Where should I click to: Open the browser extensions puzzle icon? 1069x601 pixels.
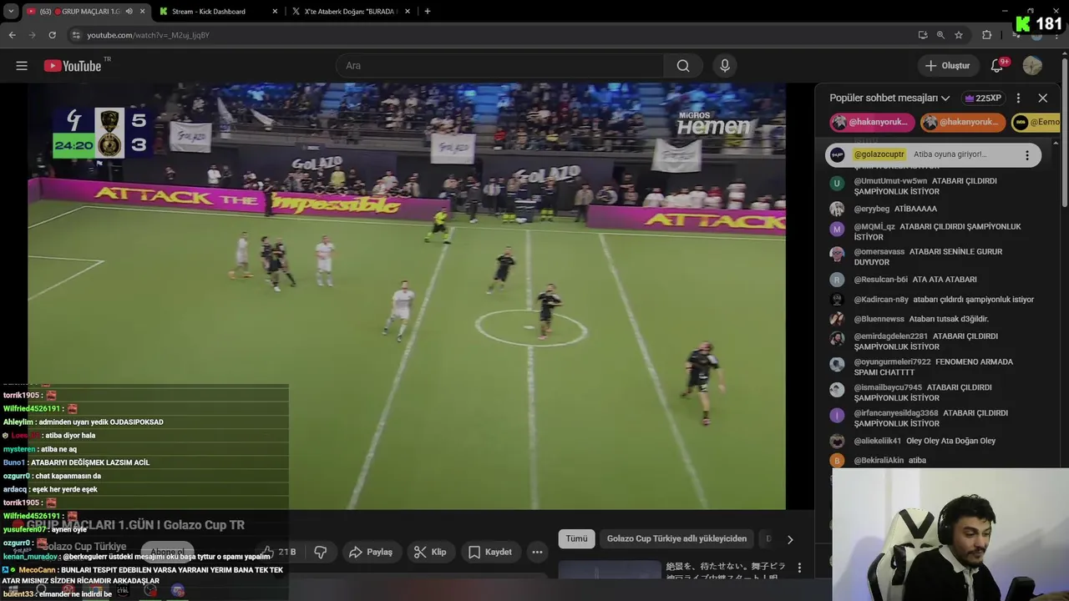pyautogui.click(x=986, y=35)
